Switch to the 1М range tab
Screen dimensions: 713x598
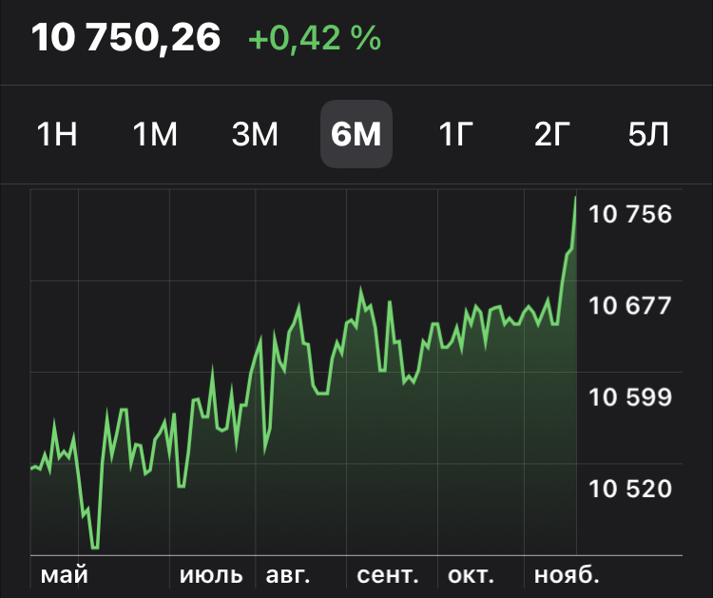[155, 135]
